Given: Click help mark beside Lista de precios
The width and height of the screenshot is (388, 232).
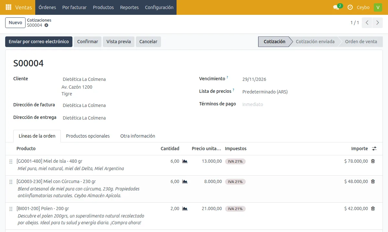Looking at the screenshot, I should pos(233,90).
